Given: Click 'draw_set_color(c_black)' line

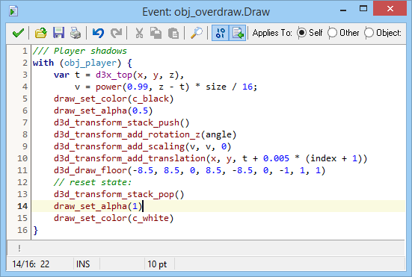Looking at the screenshot, I should 114,99.
